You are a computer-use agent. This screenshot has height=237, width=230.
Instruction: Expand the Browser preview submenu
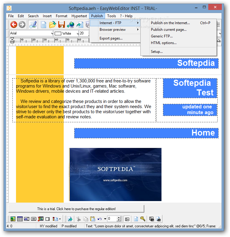point(115,30)
